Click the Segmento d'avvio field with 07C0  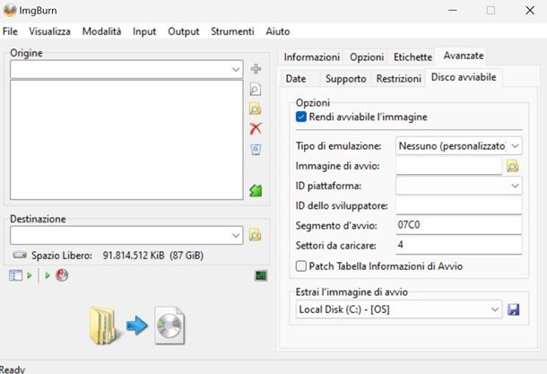tap(459, 225)
